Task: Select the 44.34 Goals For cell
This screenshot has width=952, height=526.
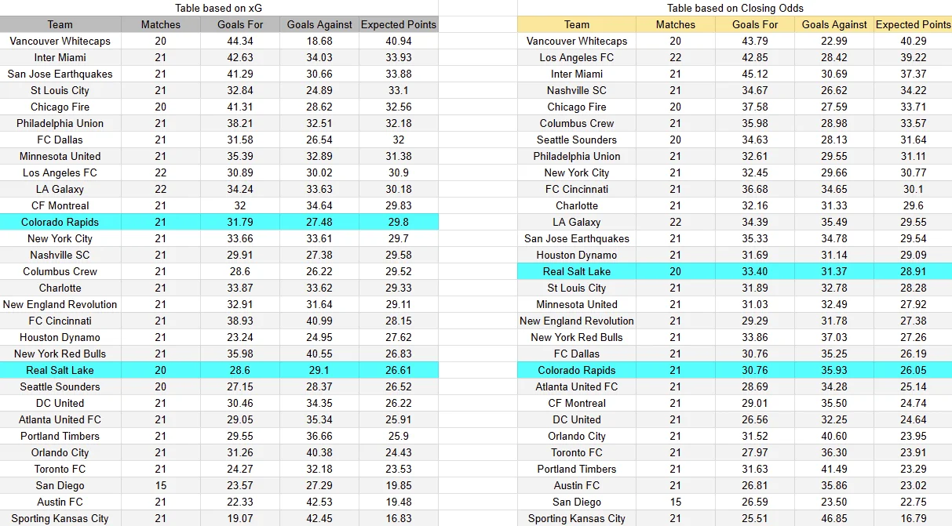Action: point(240,41)
